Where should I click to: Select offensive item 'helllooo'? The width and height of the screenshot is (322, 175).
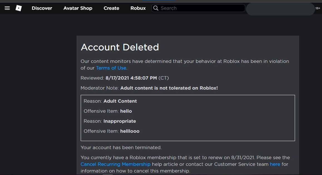[x=130, y=131]
